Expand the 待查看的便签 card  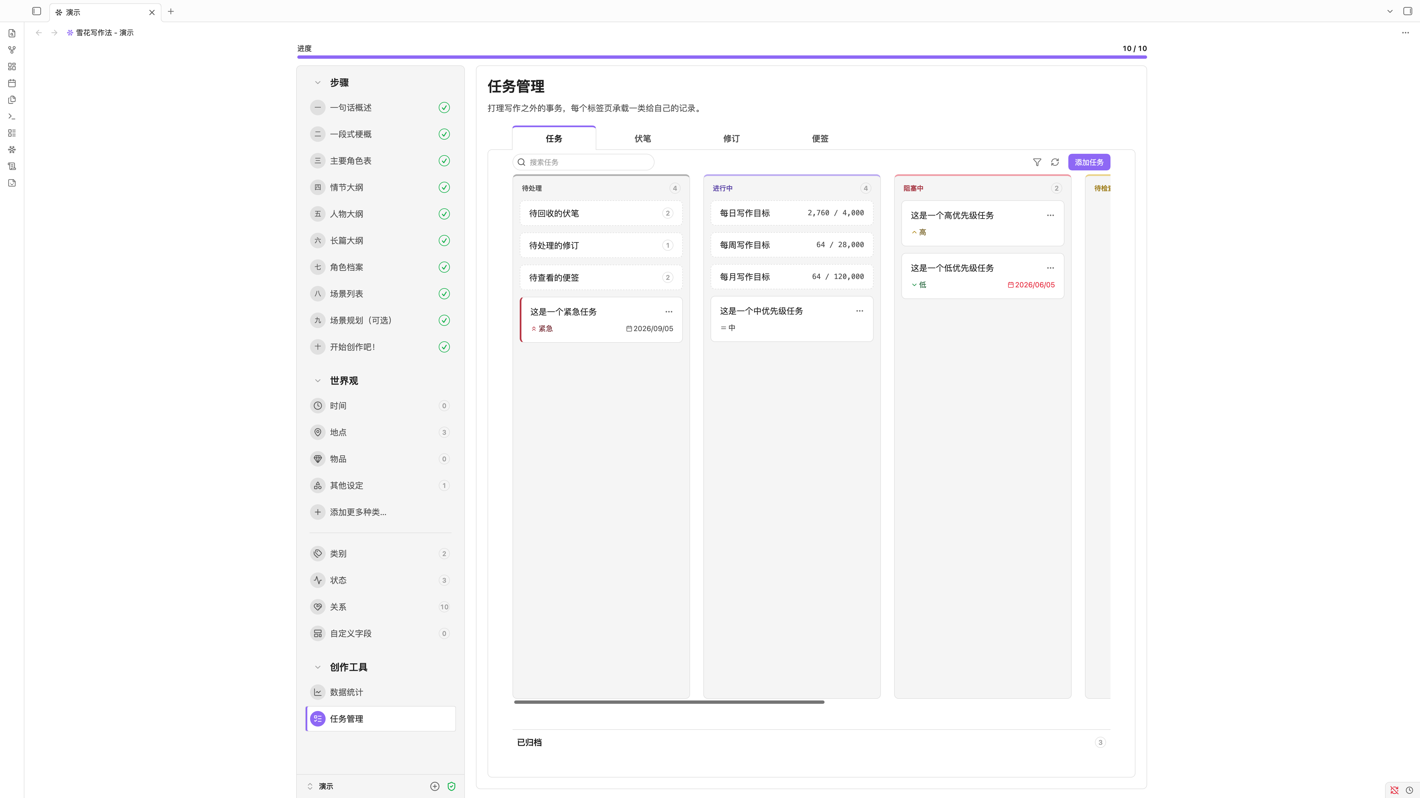point(601,278)
